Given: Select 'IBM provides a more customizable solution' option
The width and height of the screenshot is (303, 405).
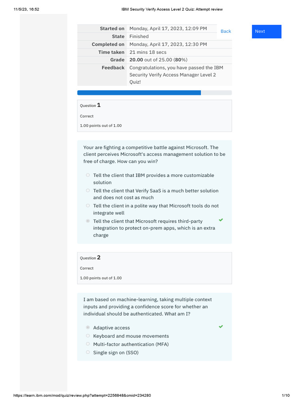Looking at the screenshot, I should pyautogui.click(x=88, y=175).
